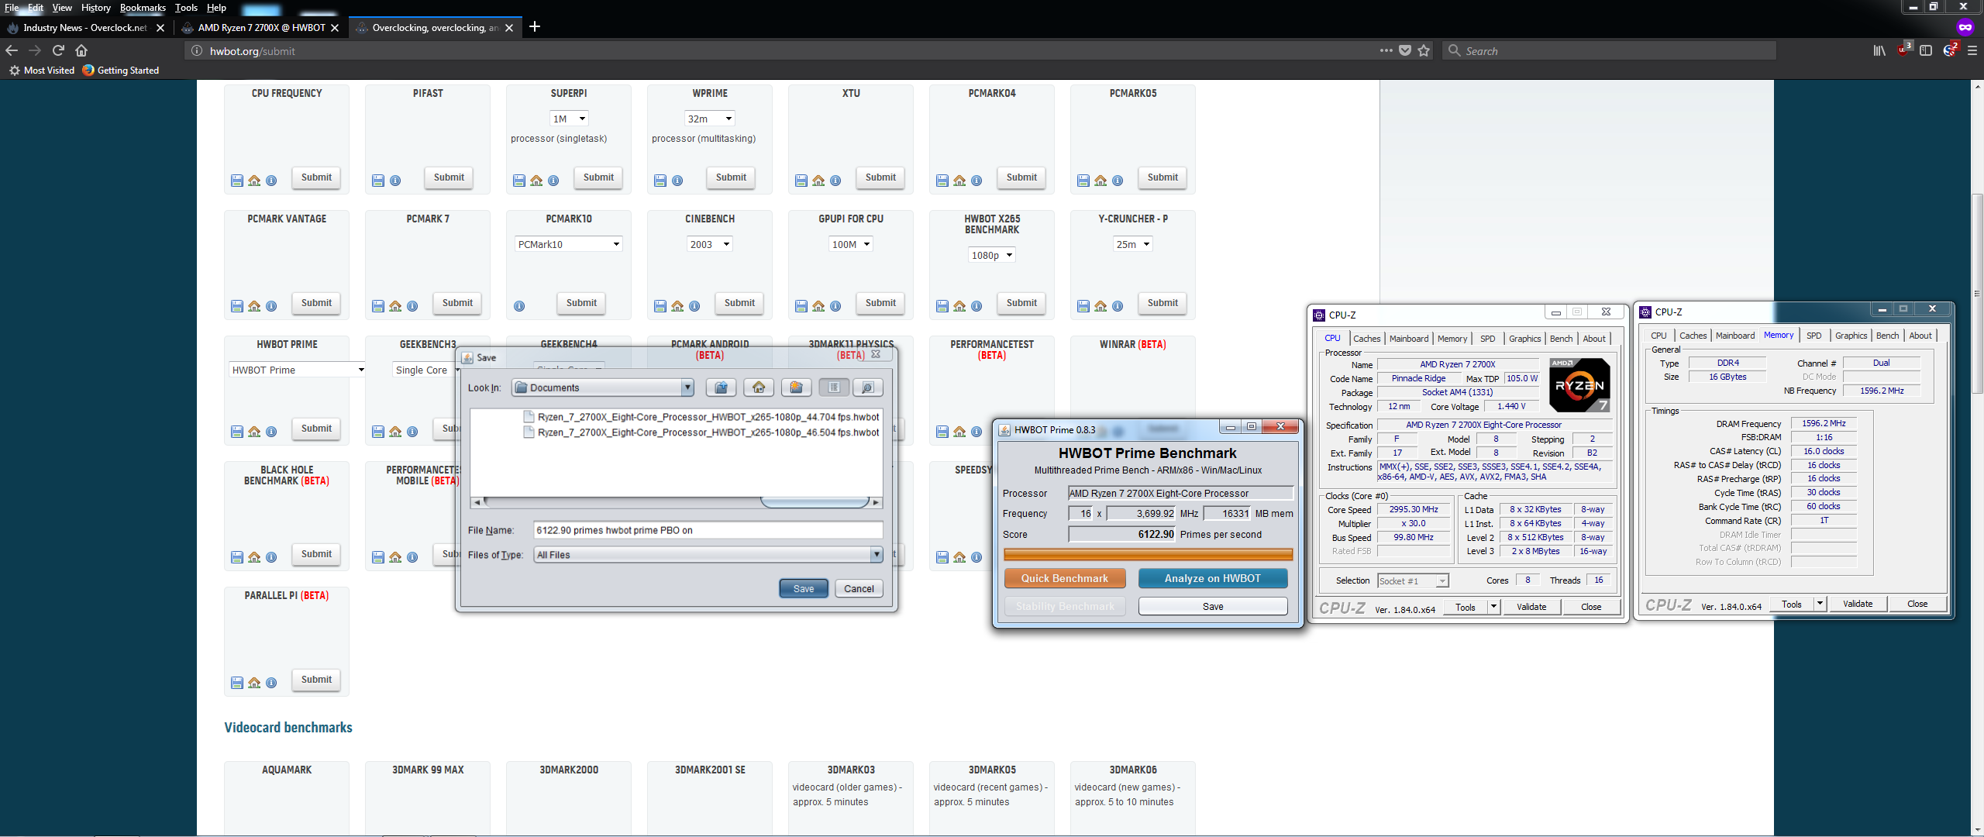Open CPU Frequency saved-file disk icon
Viewport: 1984px width, 837px height.
(x=237, y=181)
